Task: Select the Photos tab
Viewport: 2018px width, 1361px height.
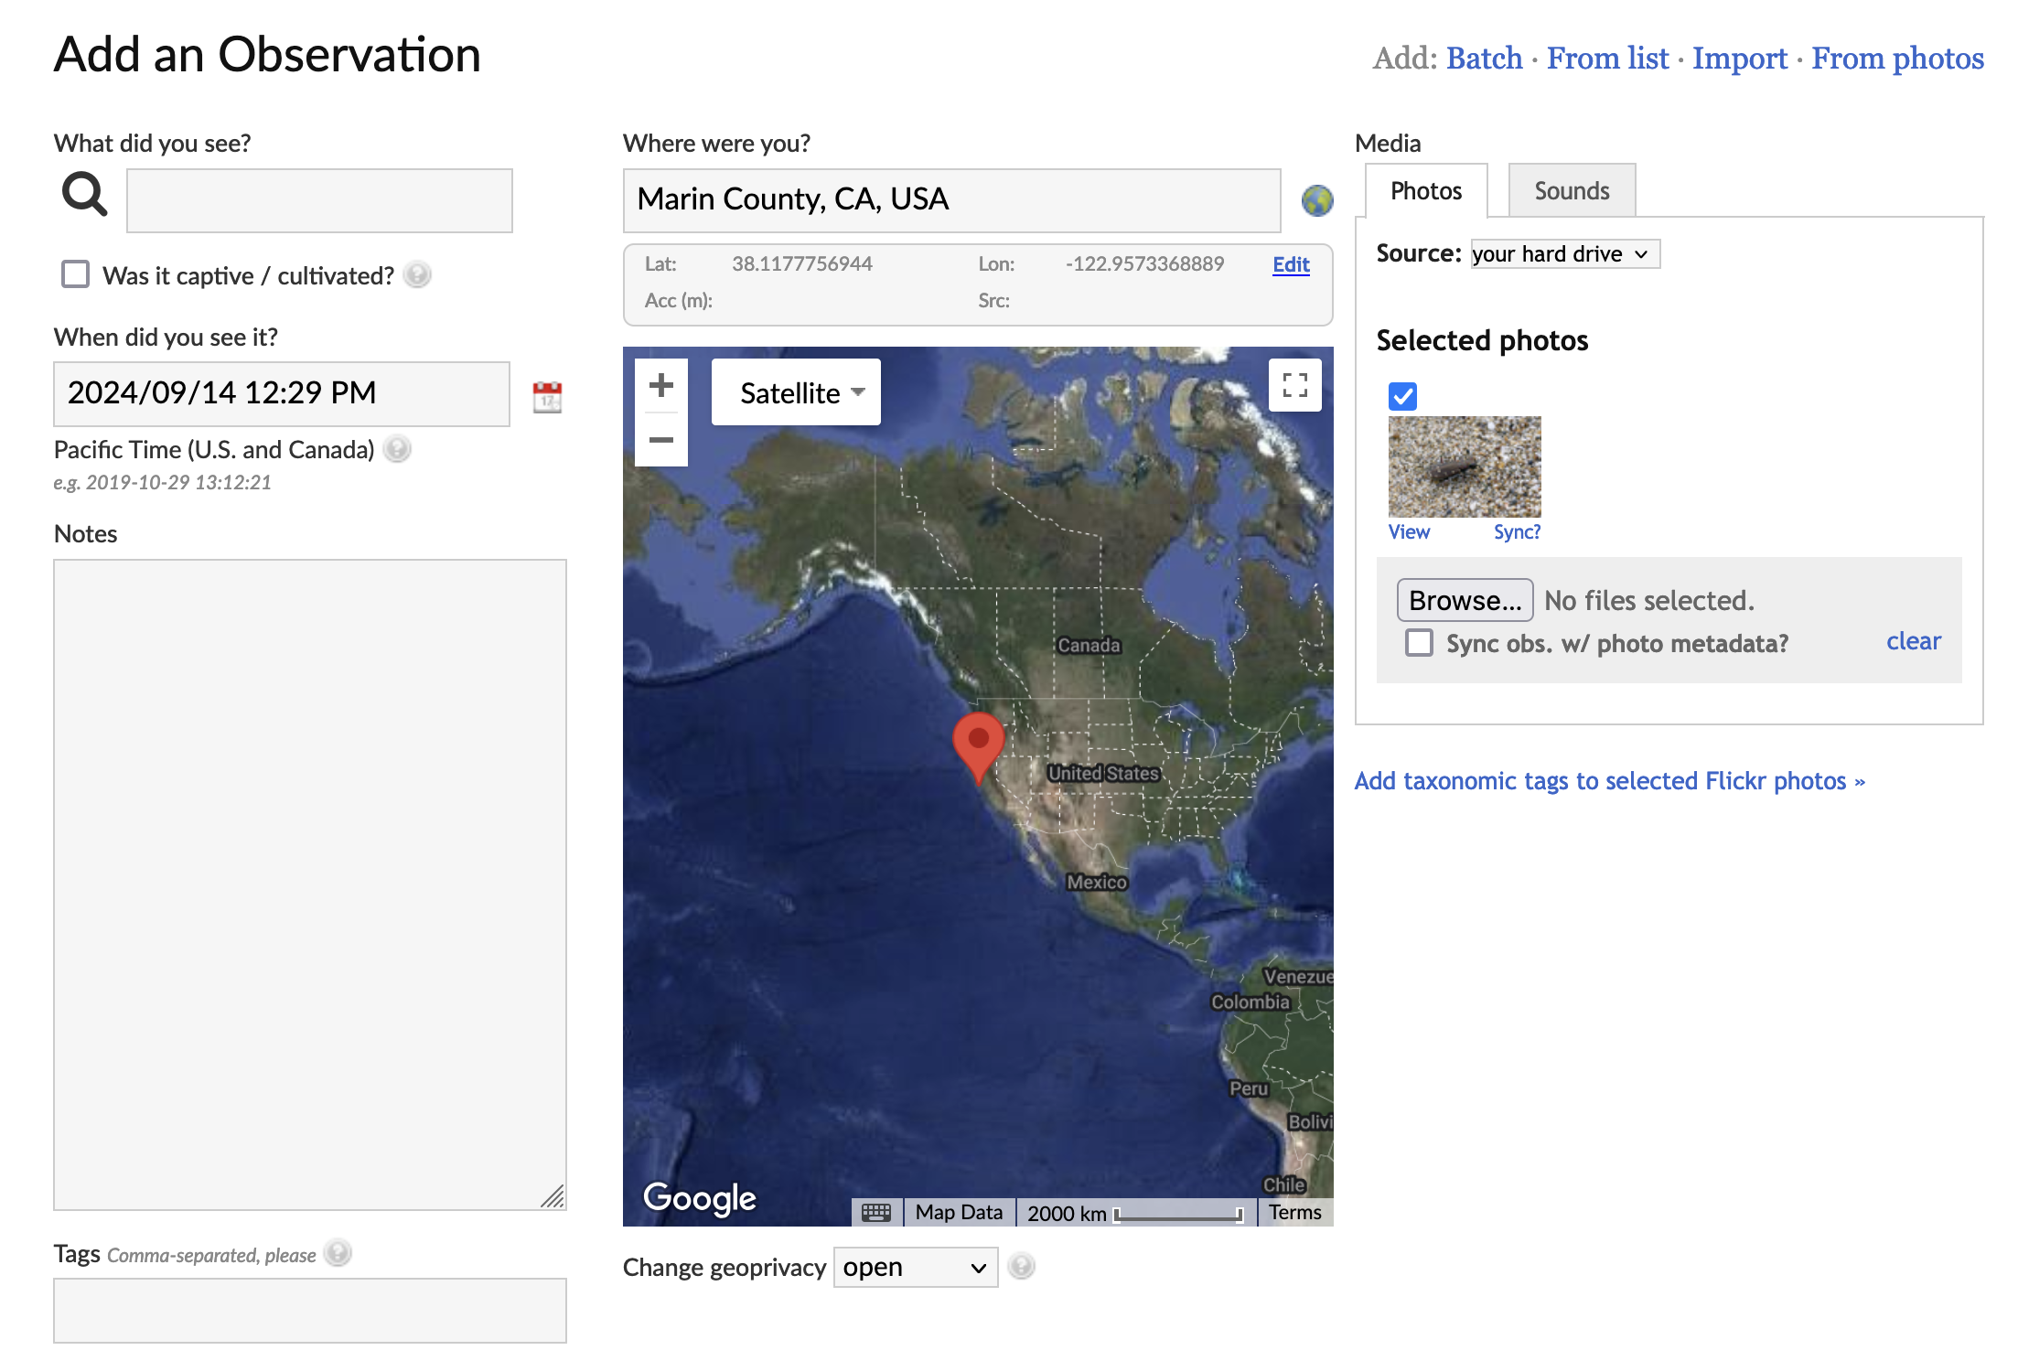Action: click(1425, 191)
